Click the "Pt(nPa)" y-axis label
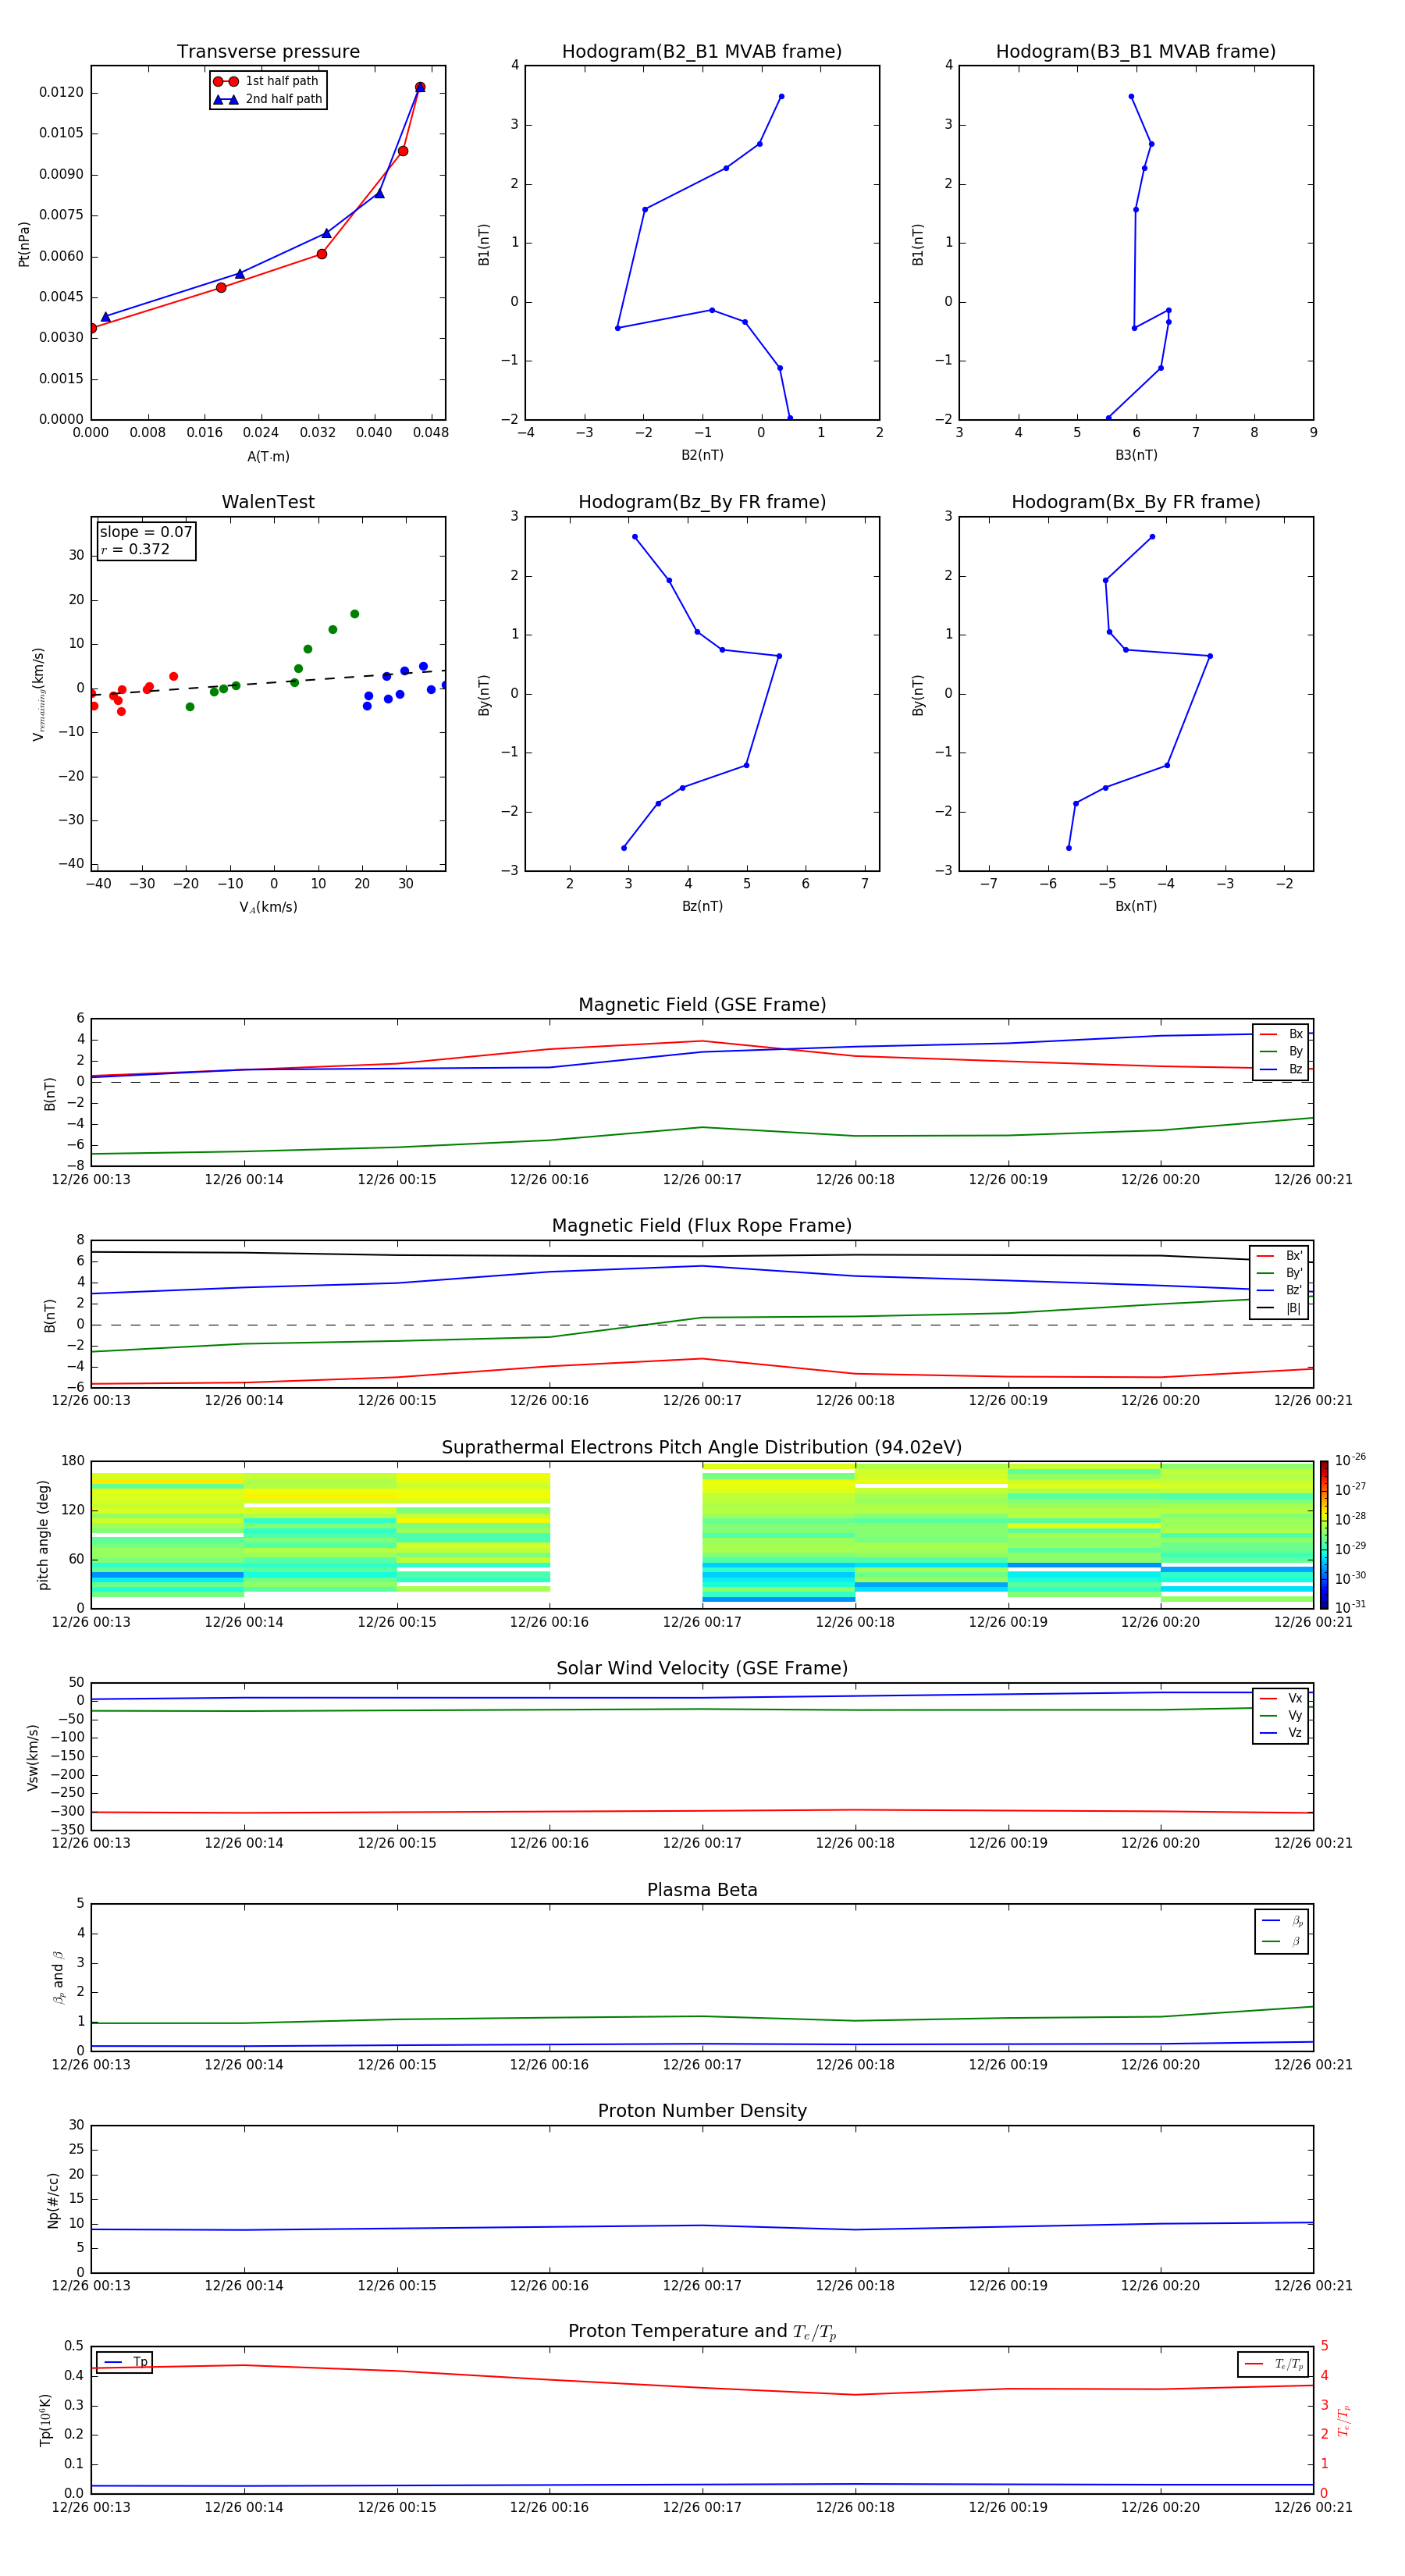Image resolution: width=1405 pixels, height=2576 pixels. click(24, 244)
